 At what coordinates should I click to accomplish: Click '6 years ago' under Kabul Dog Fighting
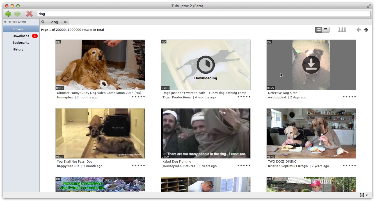tap(208, 166)
